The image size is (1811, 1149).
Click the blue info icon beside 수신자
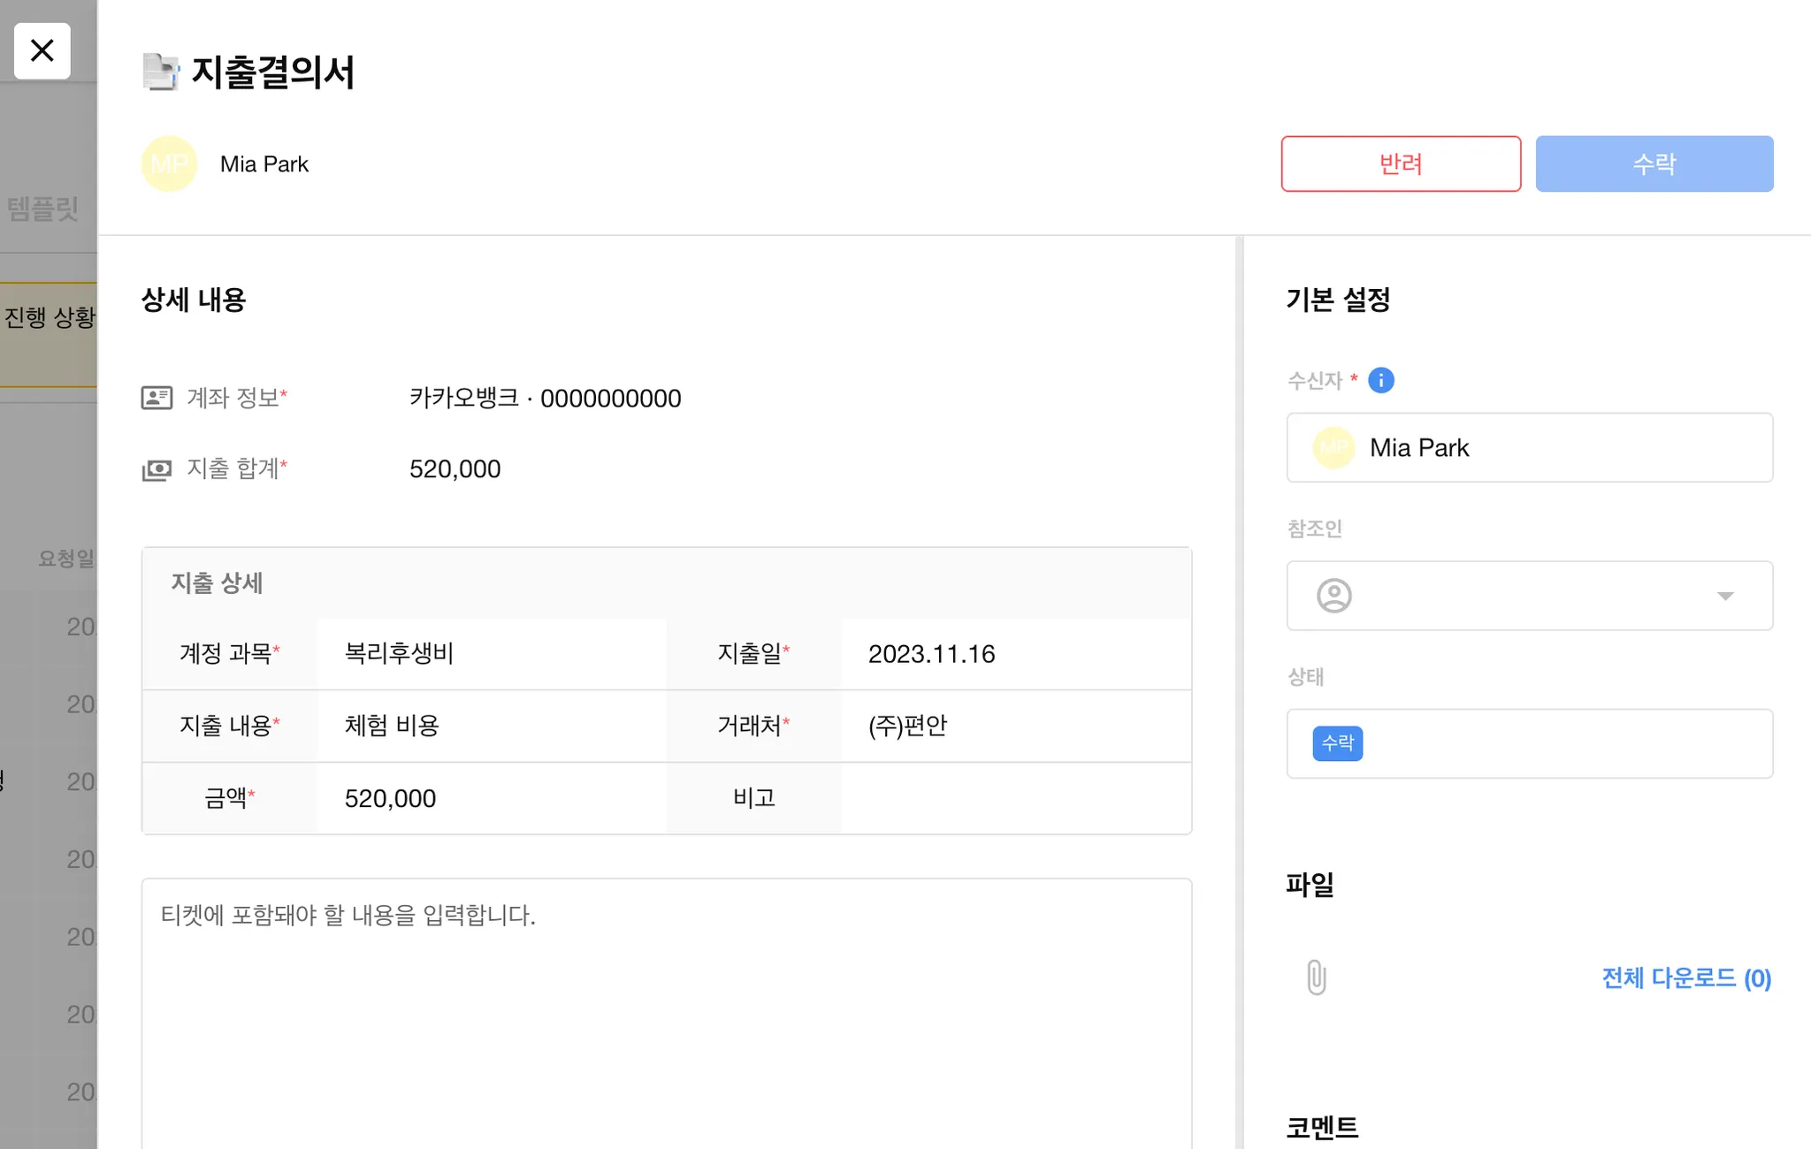click(x=1380, y=380)
